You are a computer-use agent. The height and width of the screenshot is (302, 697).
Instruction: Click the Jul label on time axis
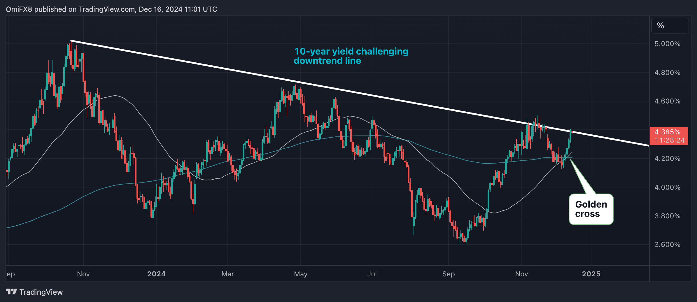(372, 274)
